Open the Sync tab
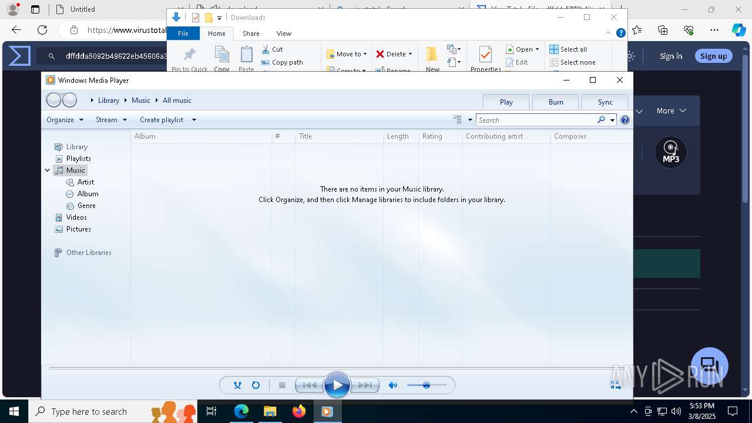Image resolution: width=752 pixels, height=423 pixels. point(605,102)
